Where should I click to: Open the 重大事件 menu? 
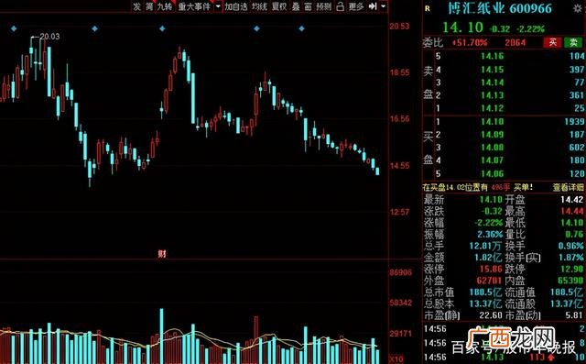pyautogui.click(x=194, y=6)
